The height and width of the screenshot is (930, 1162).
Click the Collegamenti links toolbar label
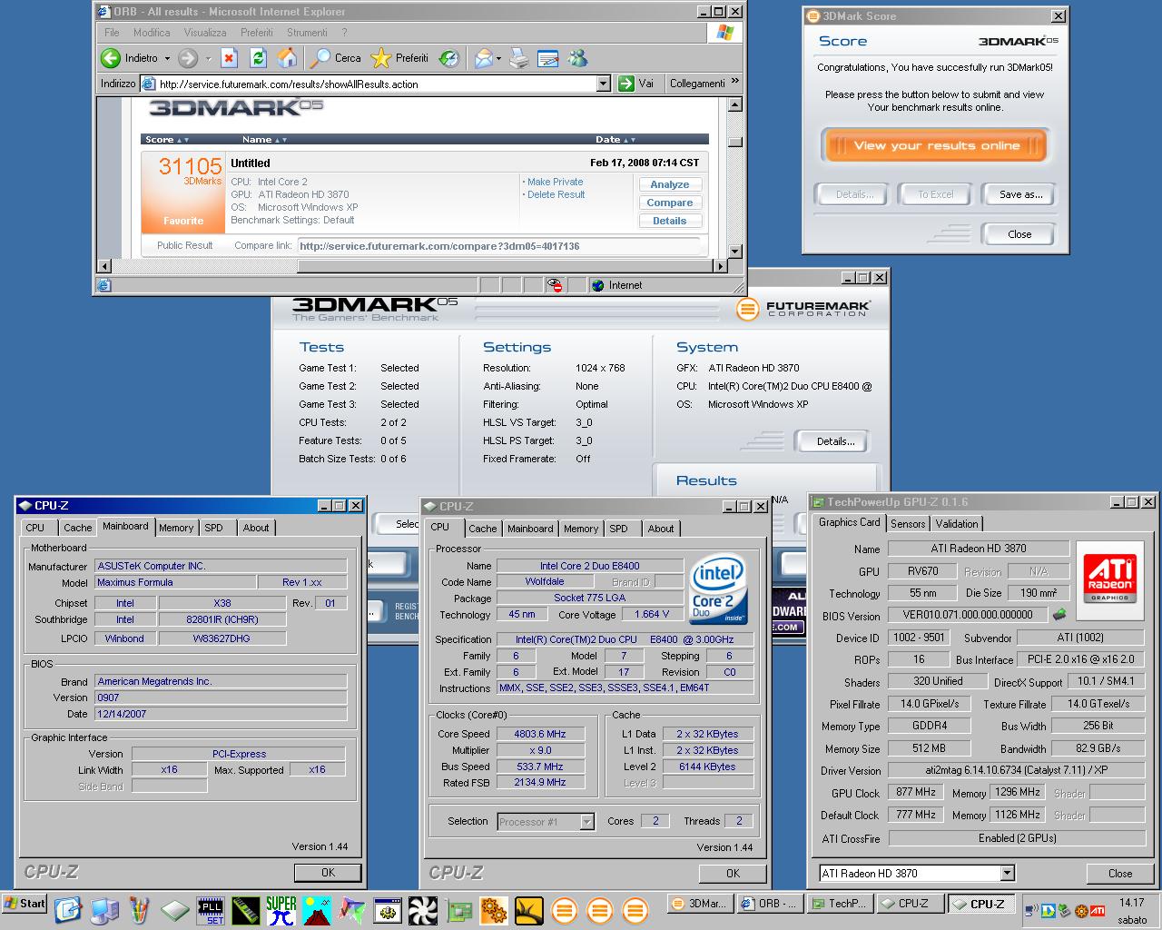[697, 84]
